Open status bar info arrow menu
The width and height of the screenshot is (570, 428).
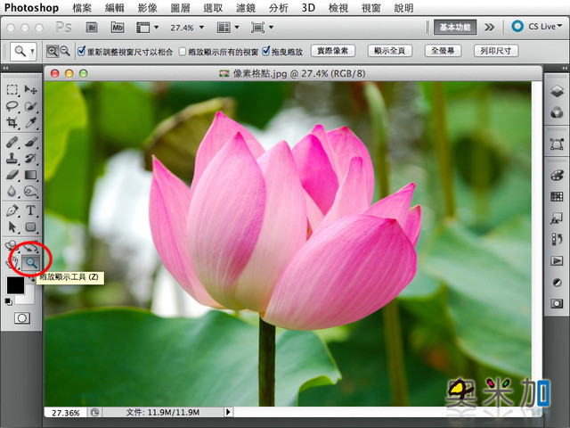point(228,412)
